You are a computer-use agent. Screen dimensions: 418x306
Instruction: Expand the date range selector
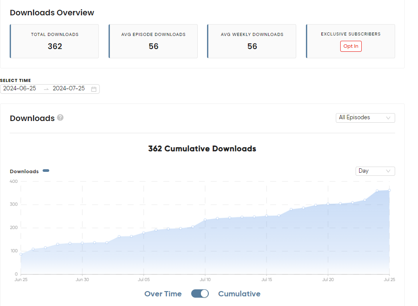[50, 89]
